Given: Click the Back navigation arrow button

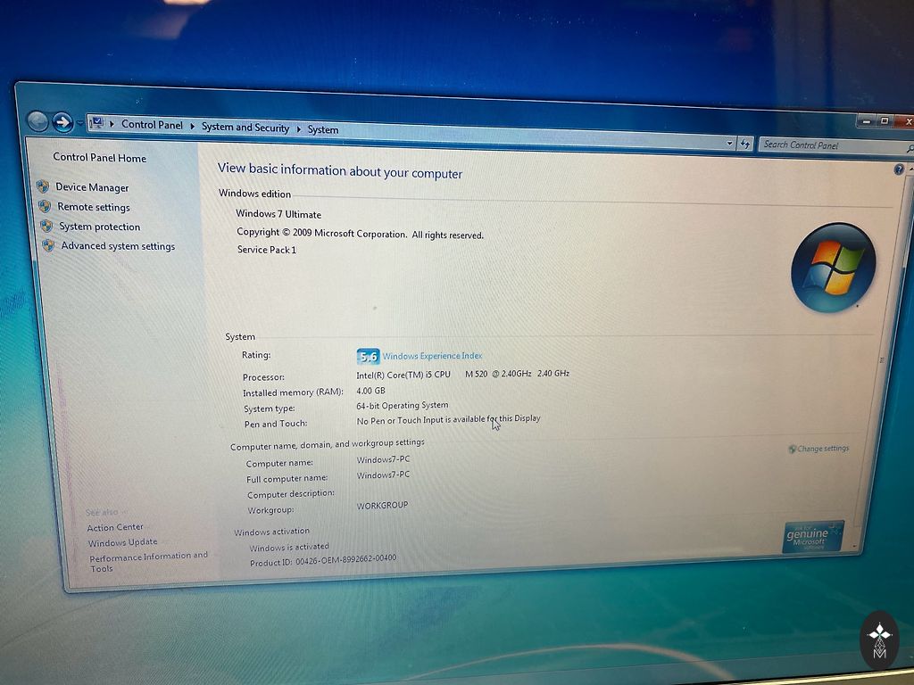Looking at the screenshot, I should pos(37,121).
